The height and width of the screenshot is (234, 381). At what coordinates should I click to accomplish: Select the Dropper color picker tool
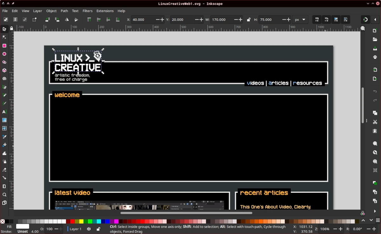click(4, 136)
